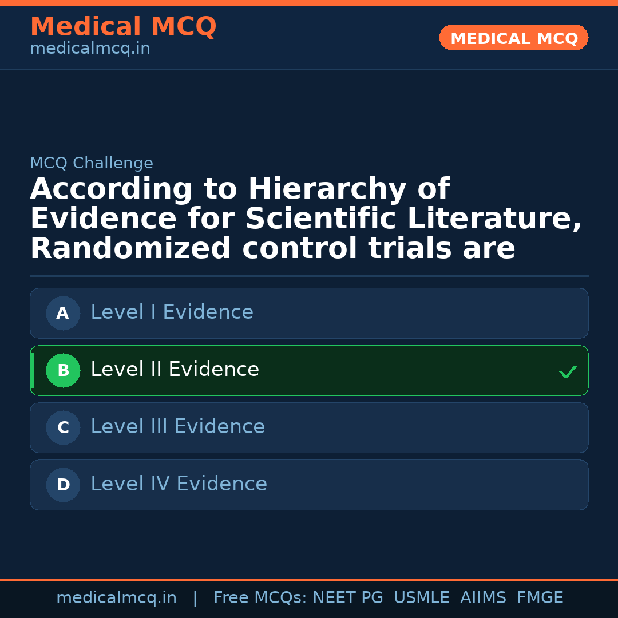This screenshot has height=618, width=618.
Task: Click the green checkmark on option B
Action: (568, 372)
